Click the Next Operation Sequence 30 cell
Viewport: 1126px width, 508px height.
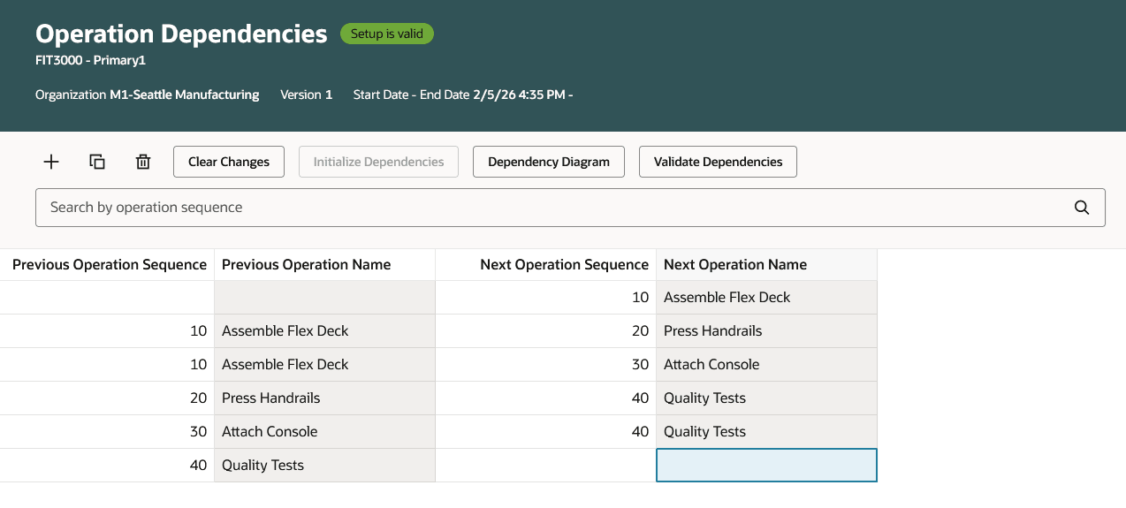(545, 365)
